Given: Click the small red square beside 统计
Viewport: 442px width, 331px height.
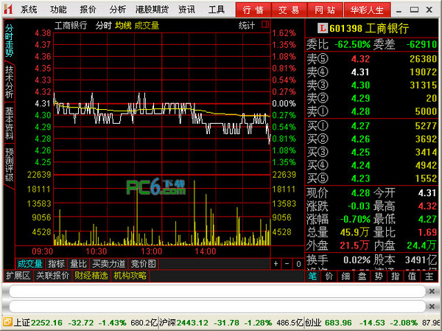Looking at the screenshot, I should (262, 25).
